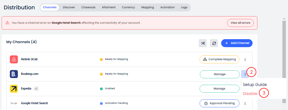Click the Expedia logo icon
Screen dimensions: 288x110
click(x=14, y=89)
